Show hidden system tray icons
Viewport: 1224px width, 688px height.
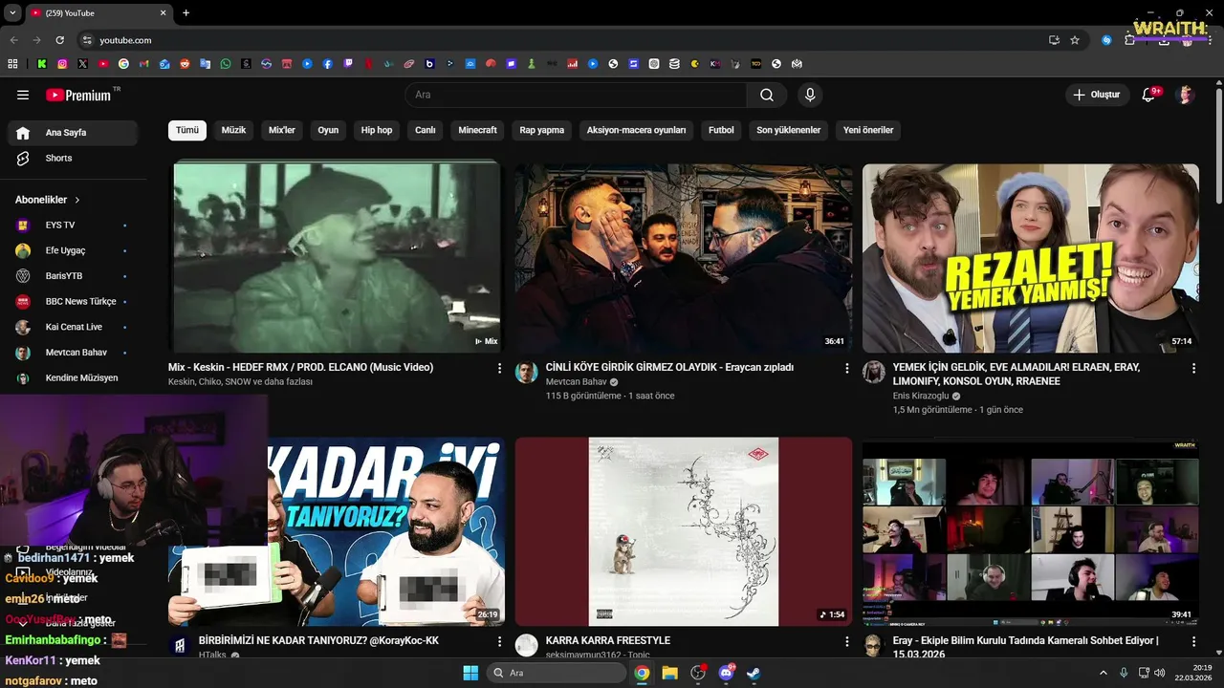tap(1103, 673)
